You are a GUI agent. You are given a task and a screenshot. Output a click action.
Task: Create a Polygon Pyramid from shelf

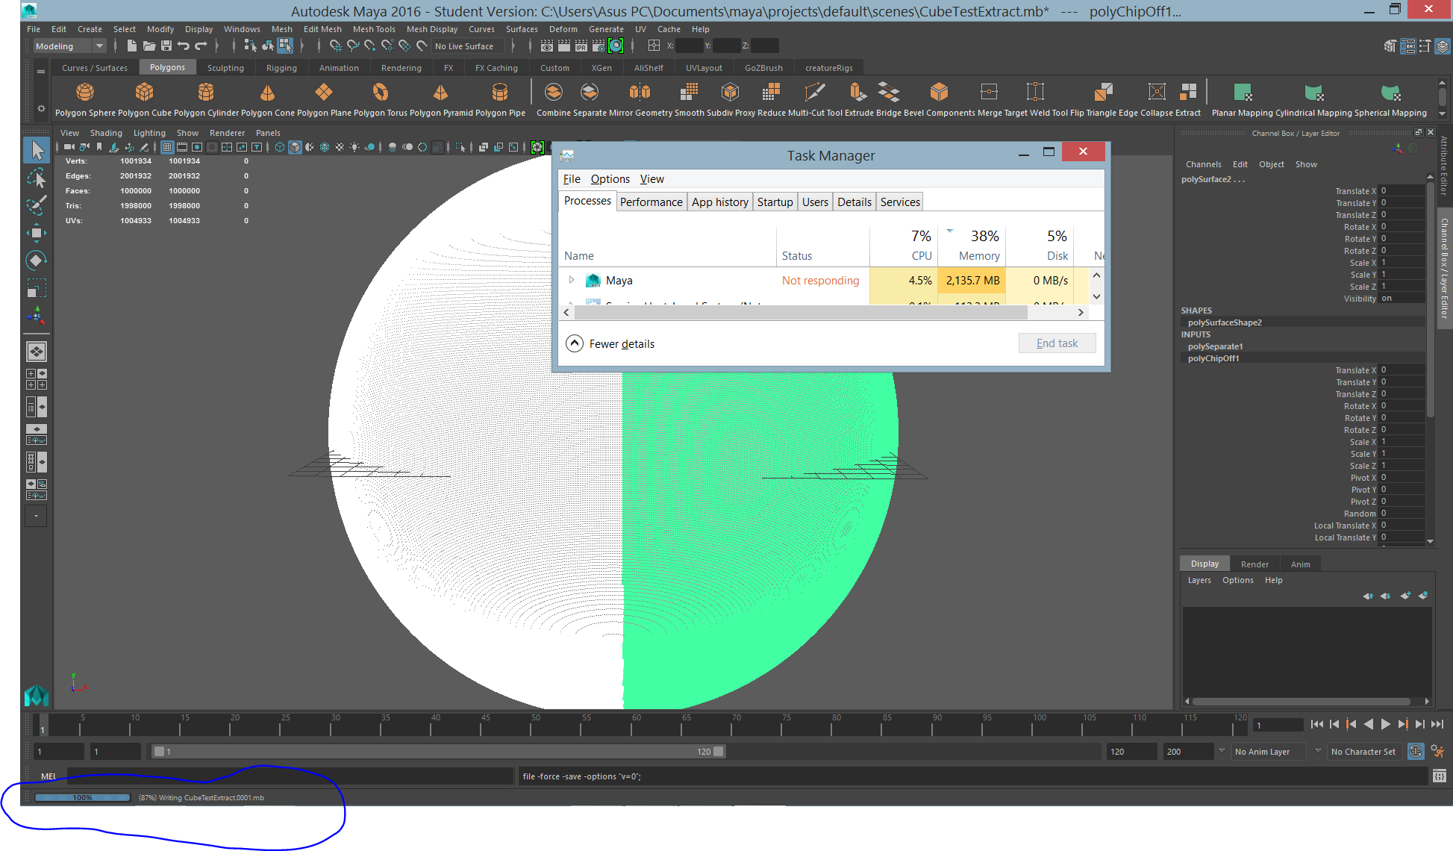pyautogui.click(x=441, y=93)
